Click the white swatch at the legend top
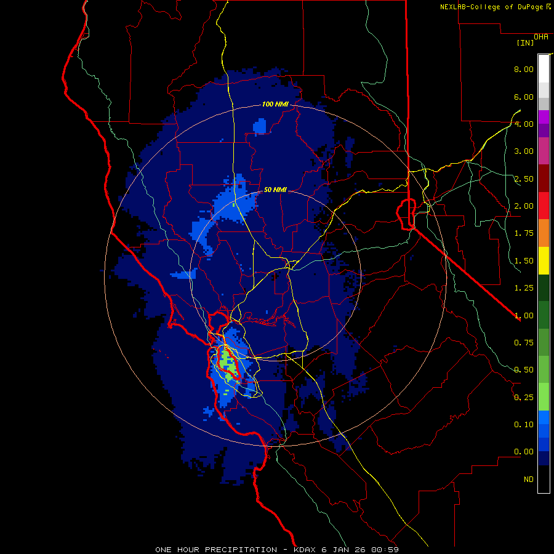Viewport: 554px width, 554px height. (544, 68)
